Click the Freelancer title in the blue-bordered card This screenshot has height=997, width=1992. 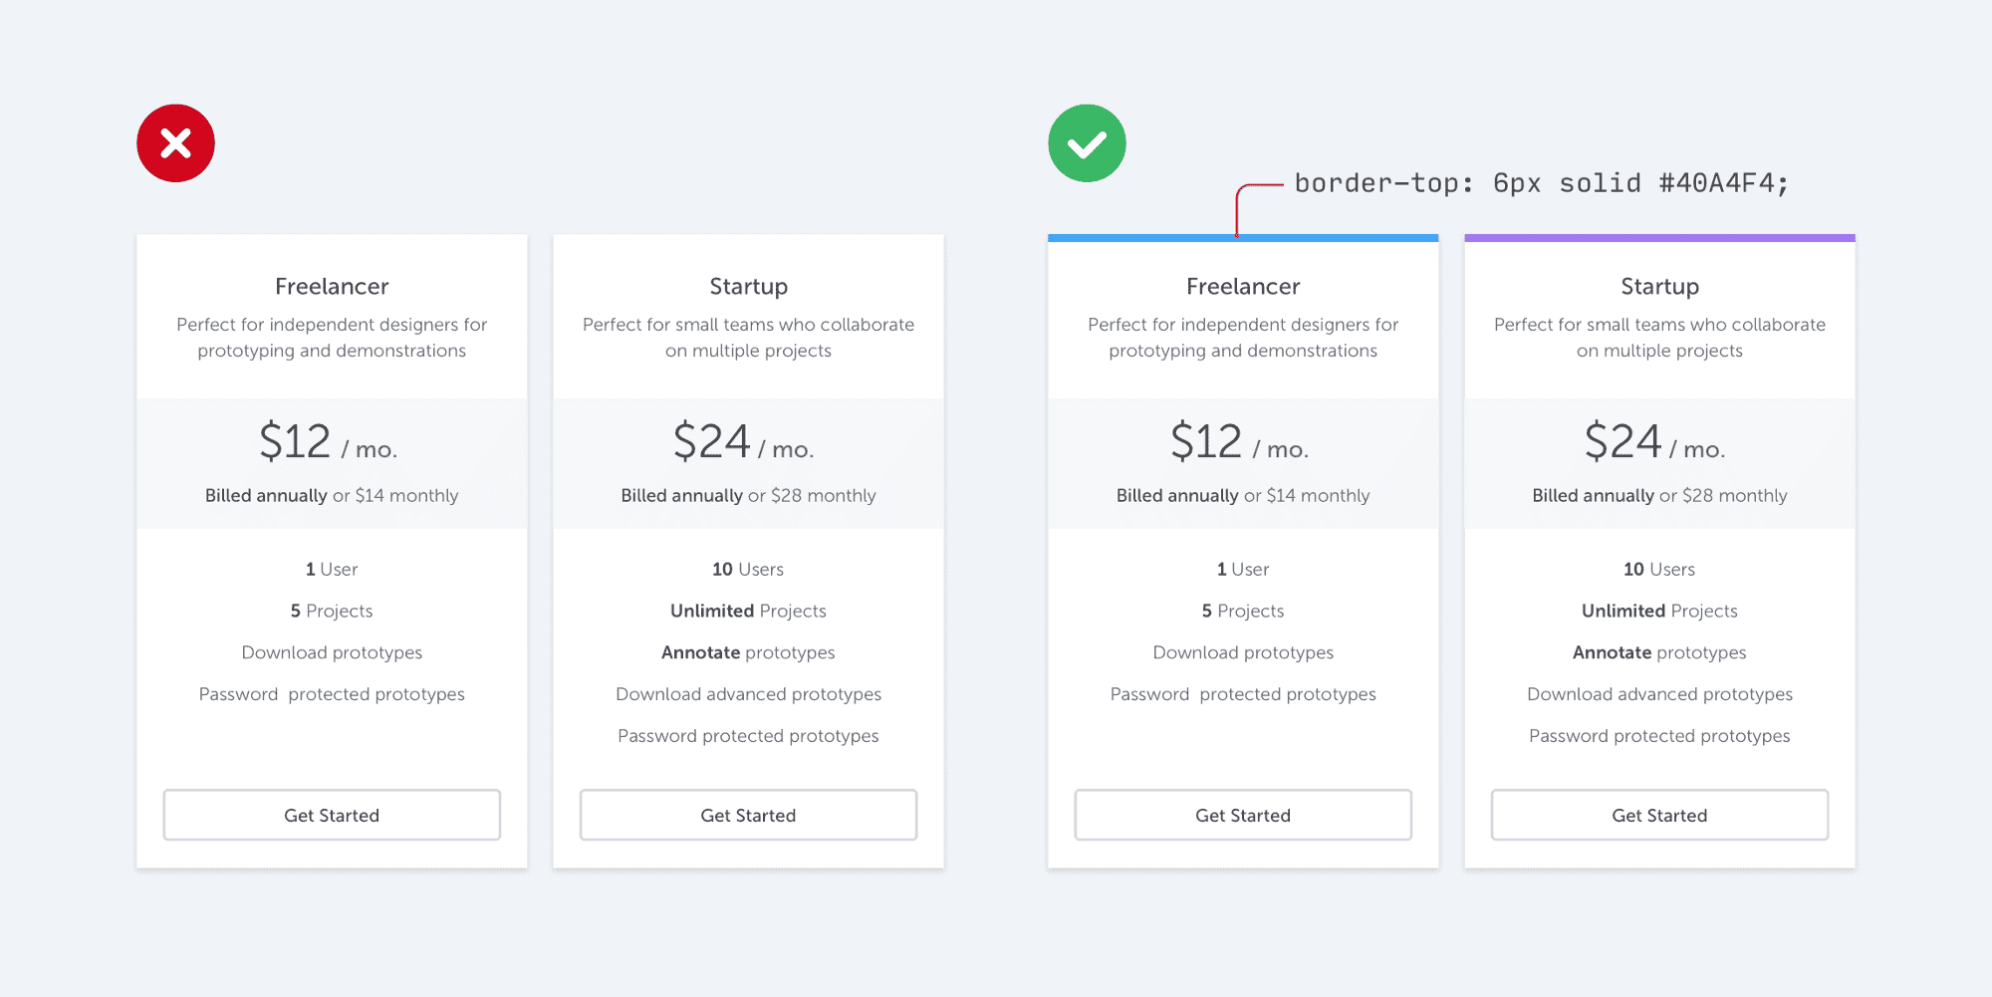[1242, 287]
